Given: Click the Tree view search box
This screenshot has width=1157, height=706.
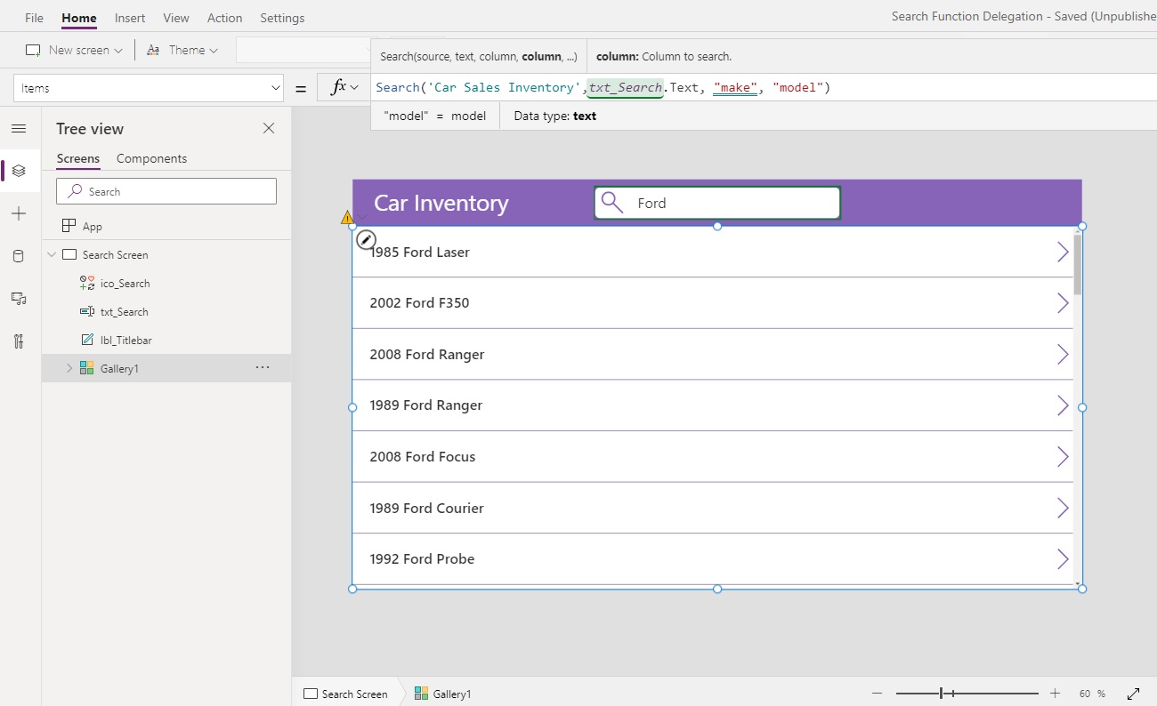Looking at the screenshot, I should [166, 190].
